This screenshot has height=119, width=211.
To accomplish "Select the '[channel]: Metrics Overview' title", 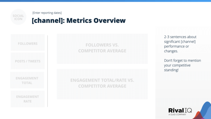I will (x=79, y=21).
